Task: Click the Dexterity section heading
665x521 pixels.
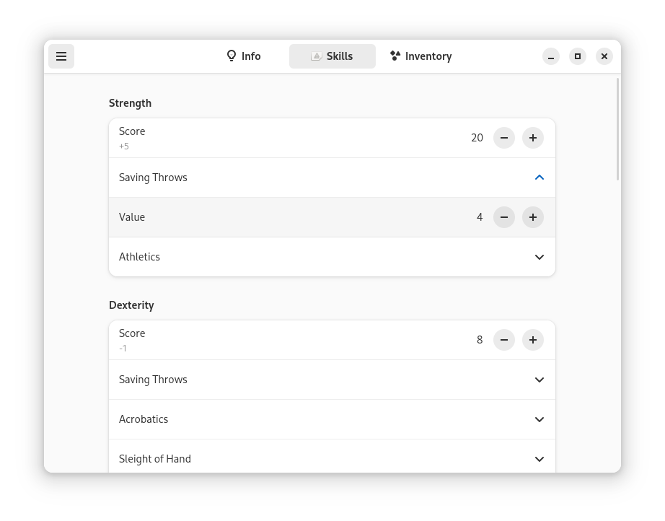Action: [131, 305]
